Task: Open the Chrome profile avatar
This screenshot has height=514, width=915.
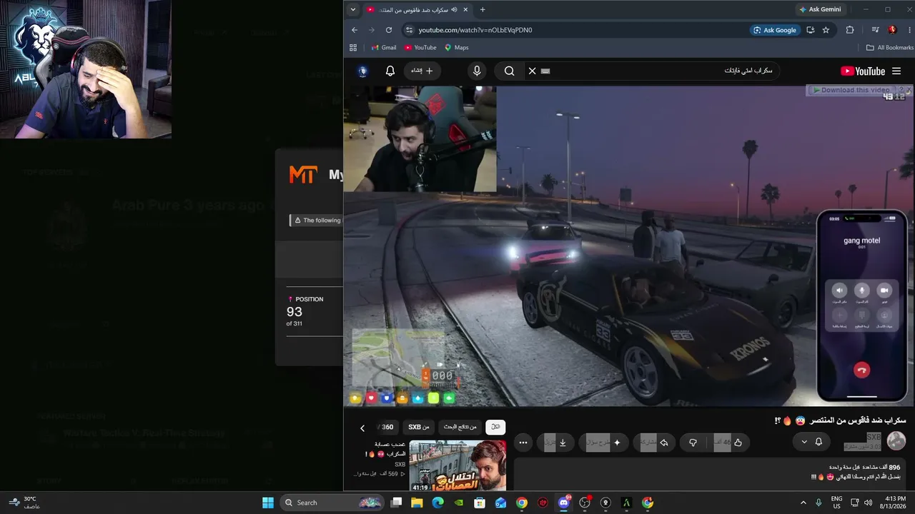Action: click(x=892, y=30)
